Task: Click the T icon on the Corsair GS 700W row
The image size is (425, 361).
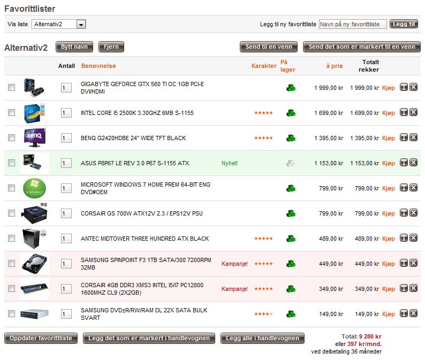Action: pyautogui.click(x=404, y=213)
